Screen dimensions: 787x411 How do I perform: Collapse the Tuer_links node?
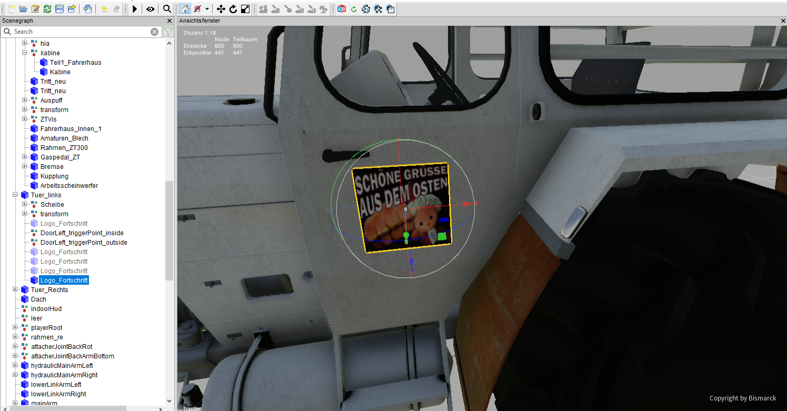pyautogui.click(x=15, y=195)
